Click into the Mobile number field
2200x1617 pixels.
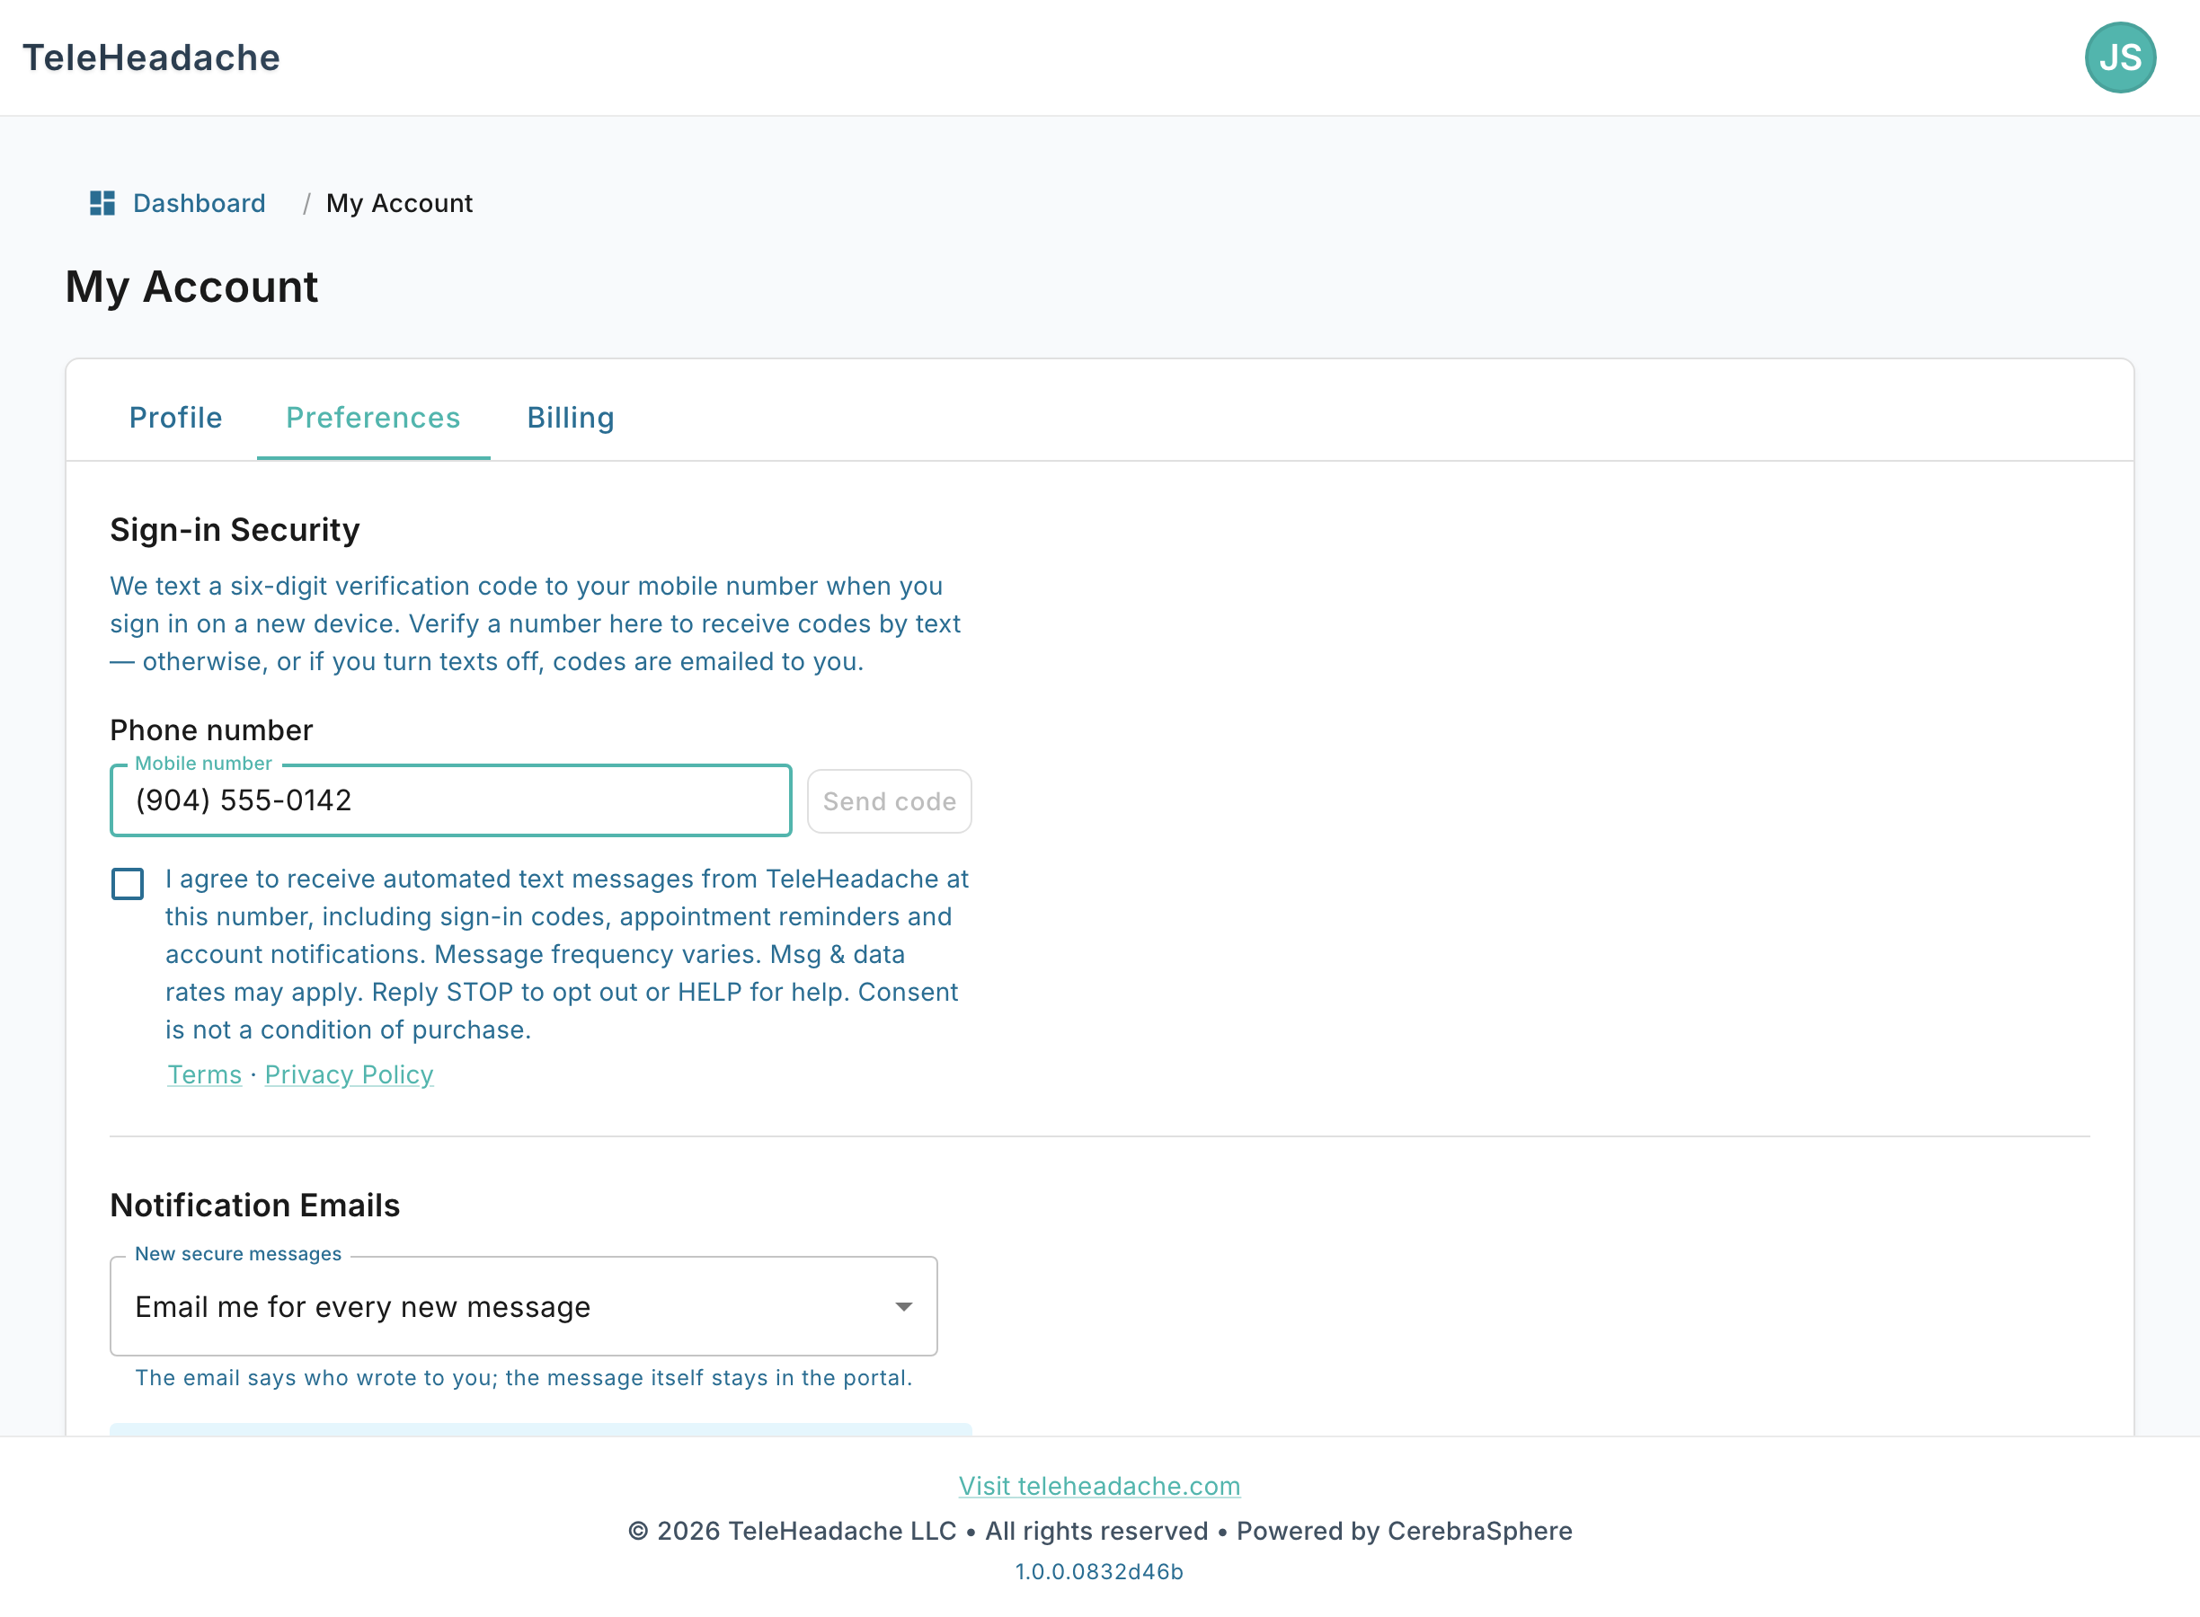(x=450, y=800)
